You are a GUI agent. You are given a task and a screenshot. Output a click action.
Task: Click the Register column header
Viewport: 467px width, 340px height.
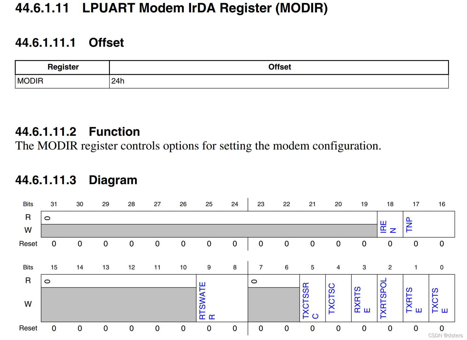click(63, 67)
